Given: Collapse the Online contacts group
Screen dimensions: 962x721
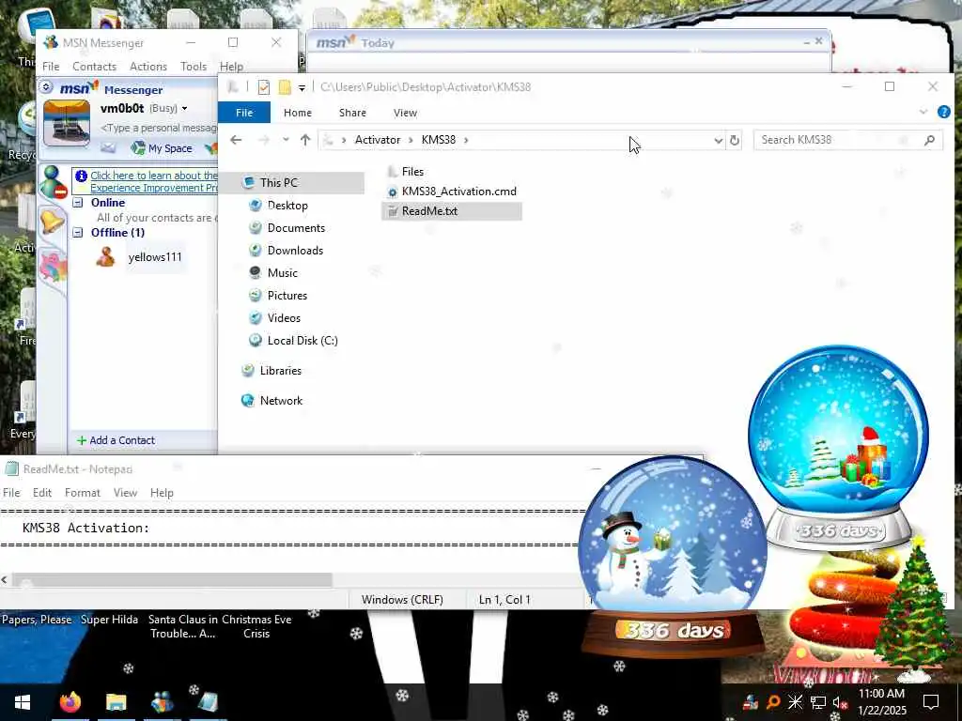Looking at the screenshot, I should pos(78,203).
